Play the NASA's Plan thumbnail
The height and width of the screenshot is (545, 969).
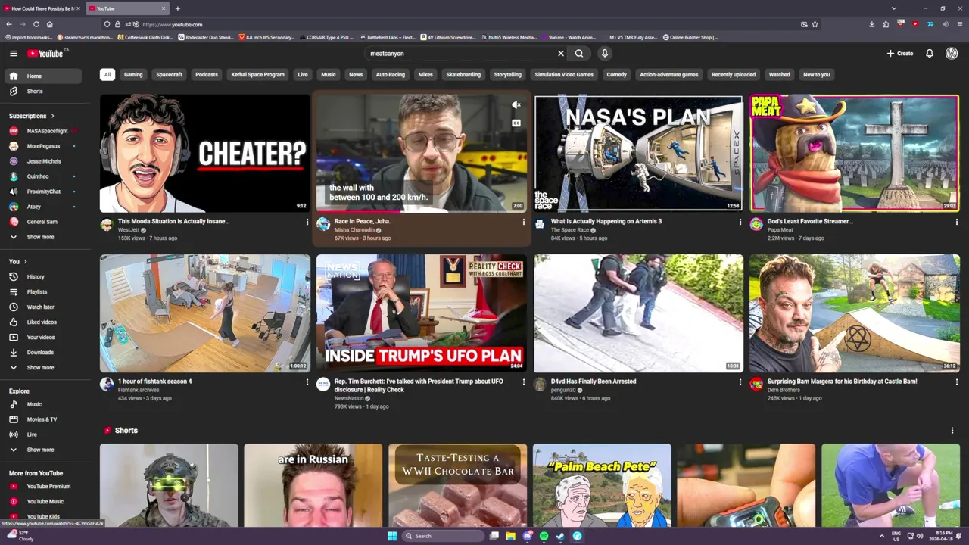click(639, 153)
